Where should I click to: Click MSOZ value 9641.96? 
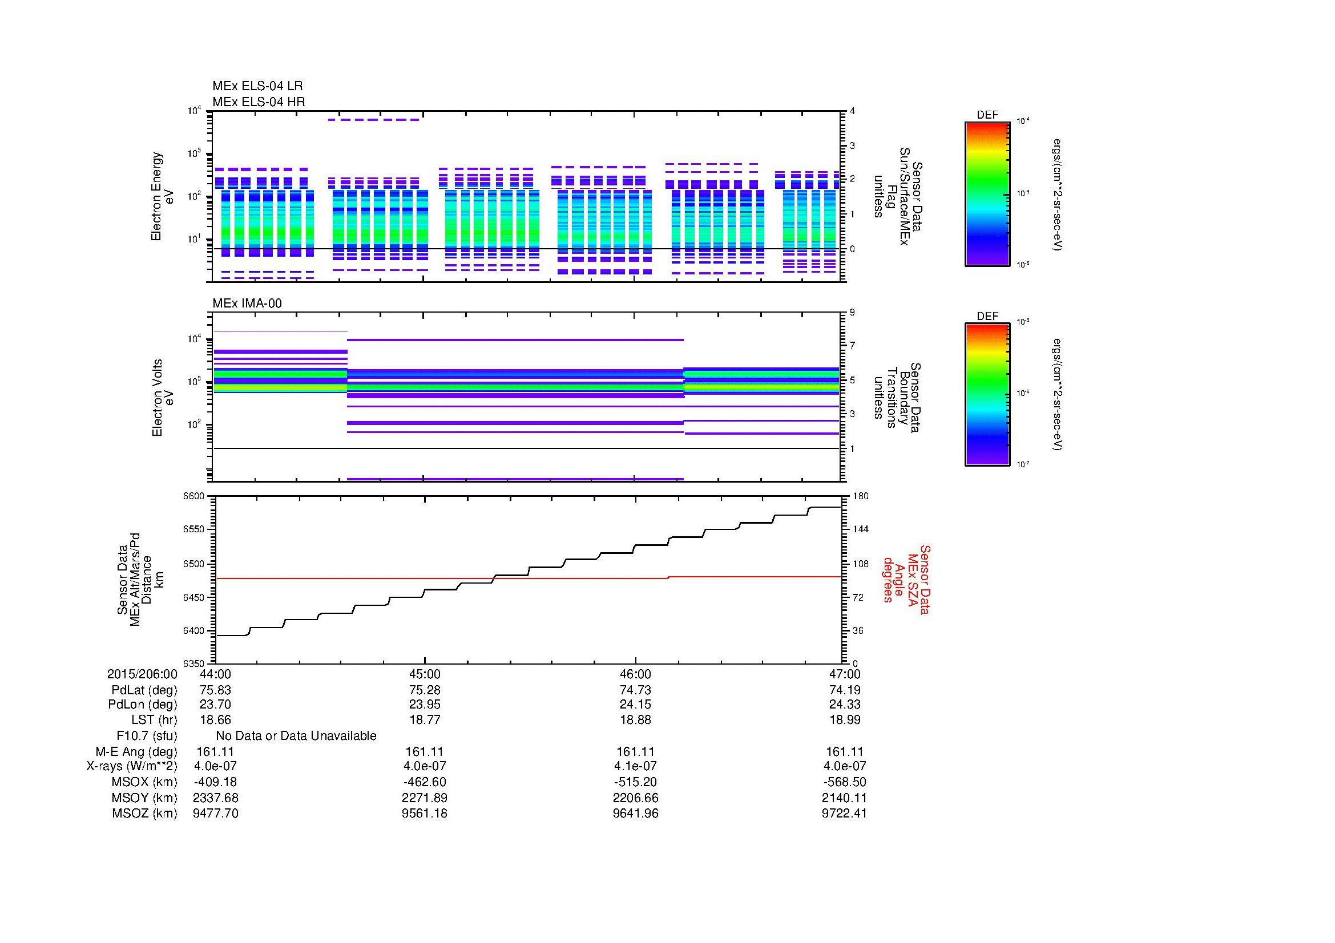(x=635, y=814)
